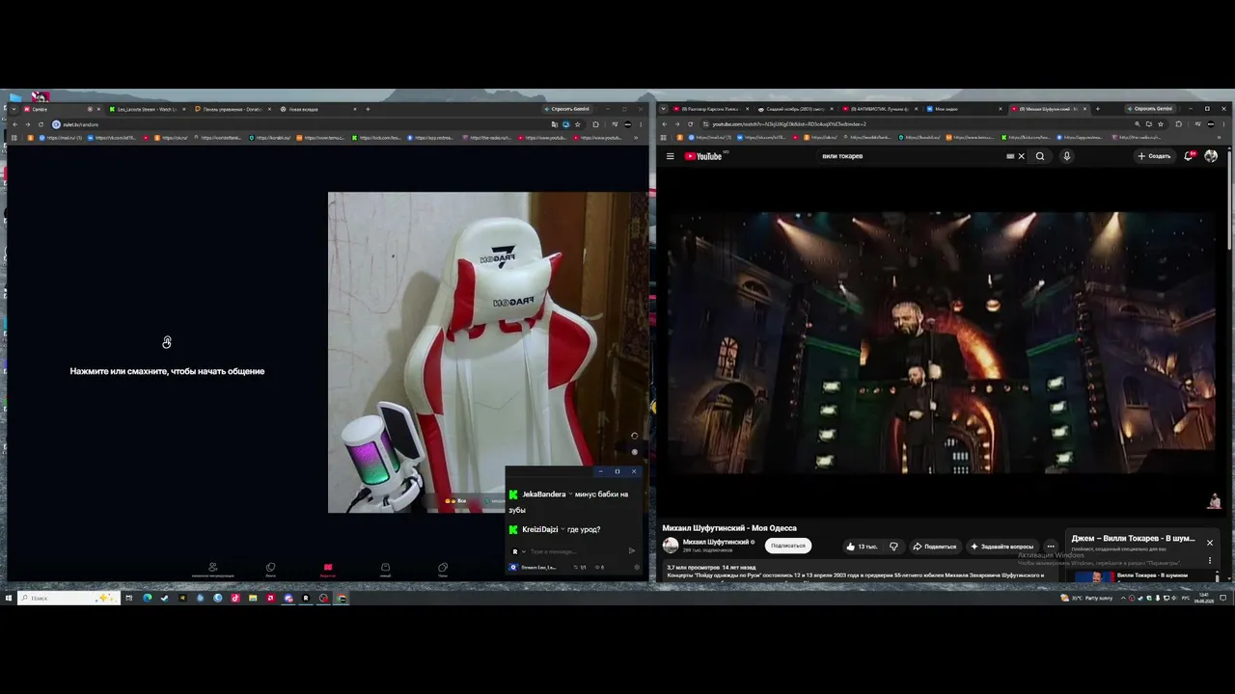Image resolution: width=1235 pixels, height=694 pixels.
Task: Subscribe via Подписаться button
Action: click(x=787, y=546)
